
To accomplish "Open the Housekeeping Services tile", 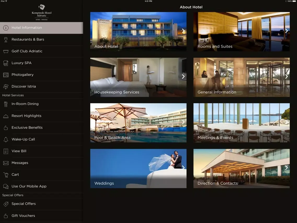I will (x=138, y=77).
